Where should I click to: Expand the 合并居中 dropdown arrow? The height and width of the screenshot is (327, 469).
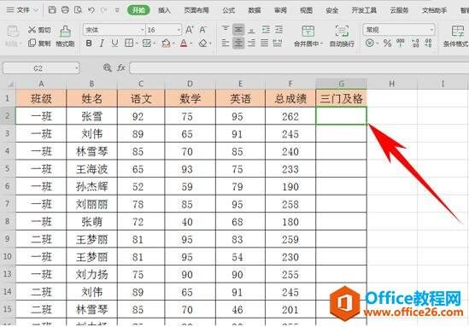coord(322,44)
